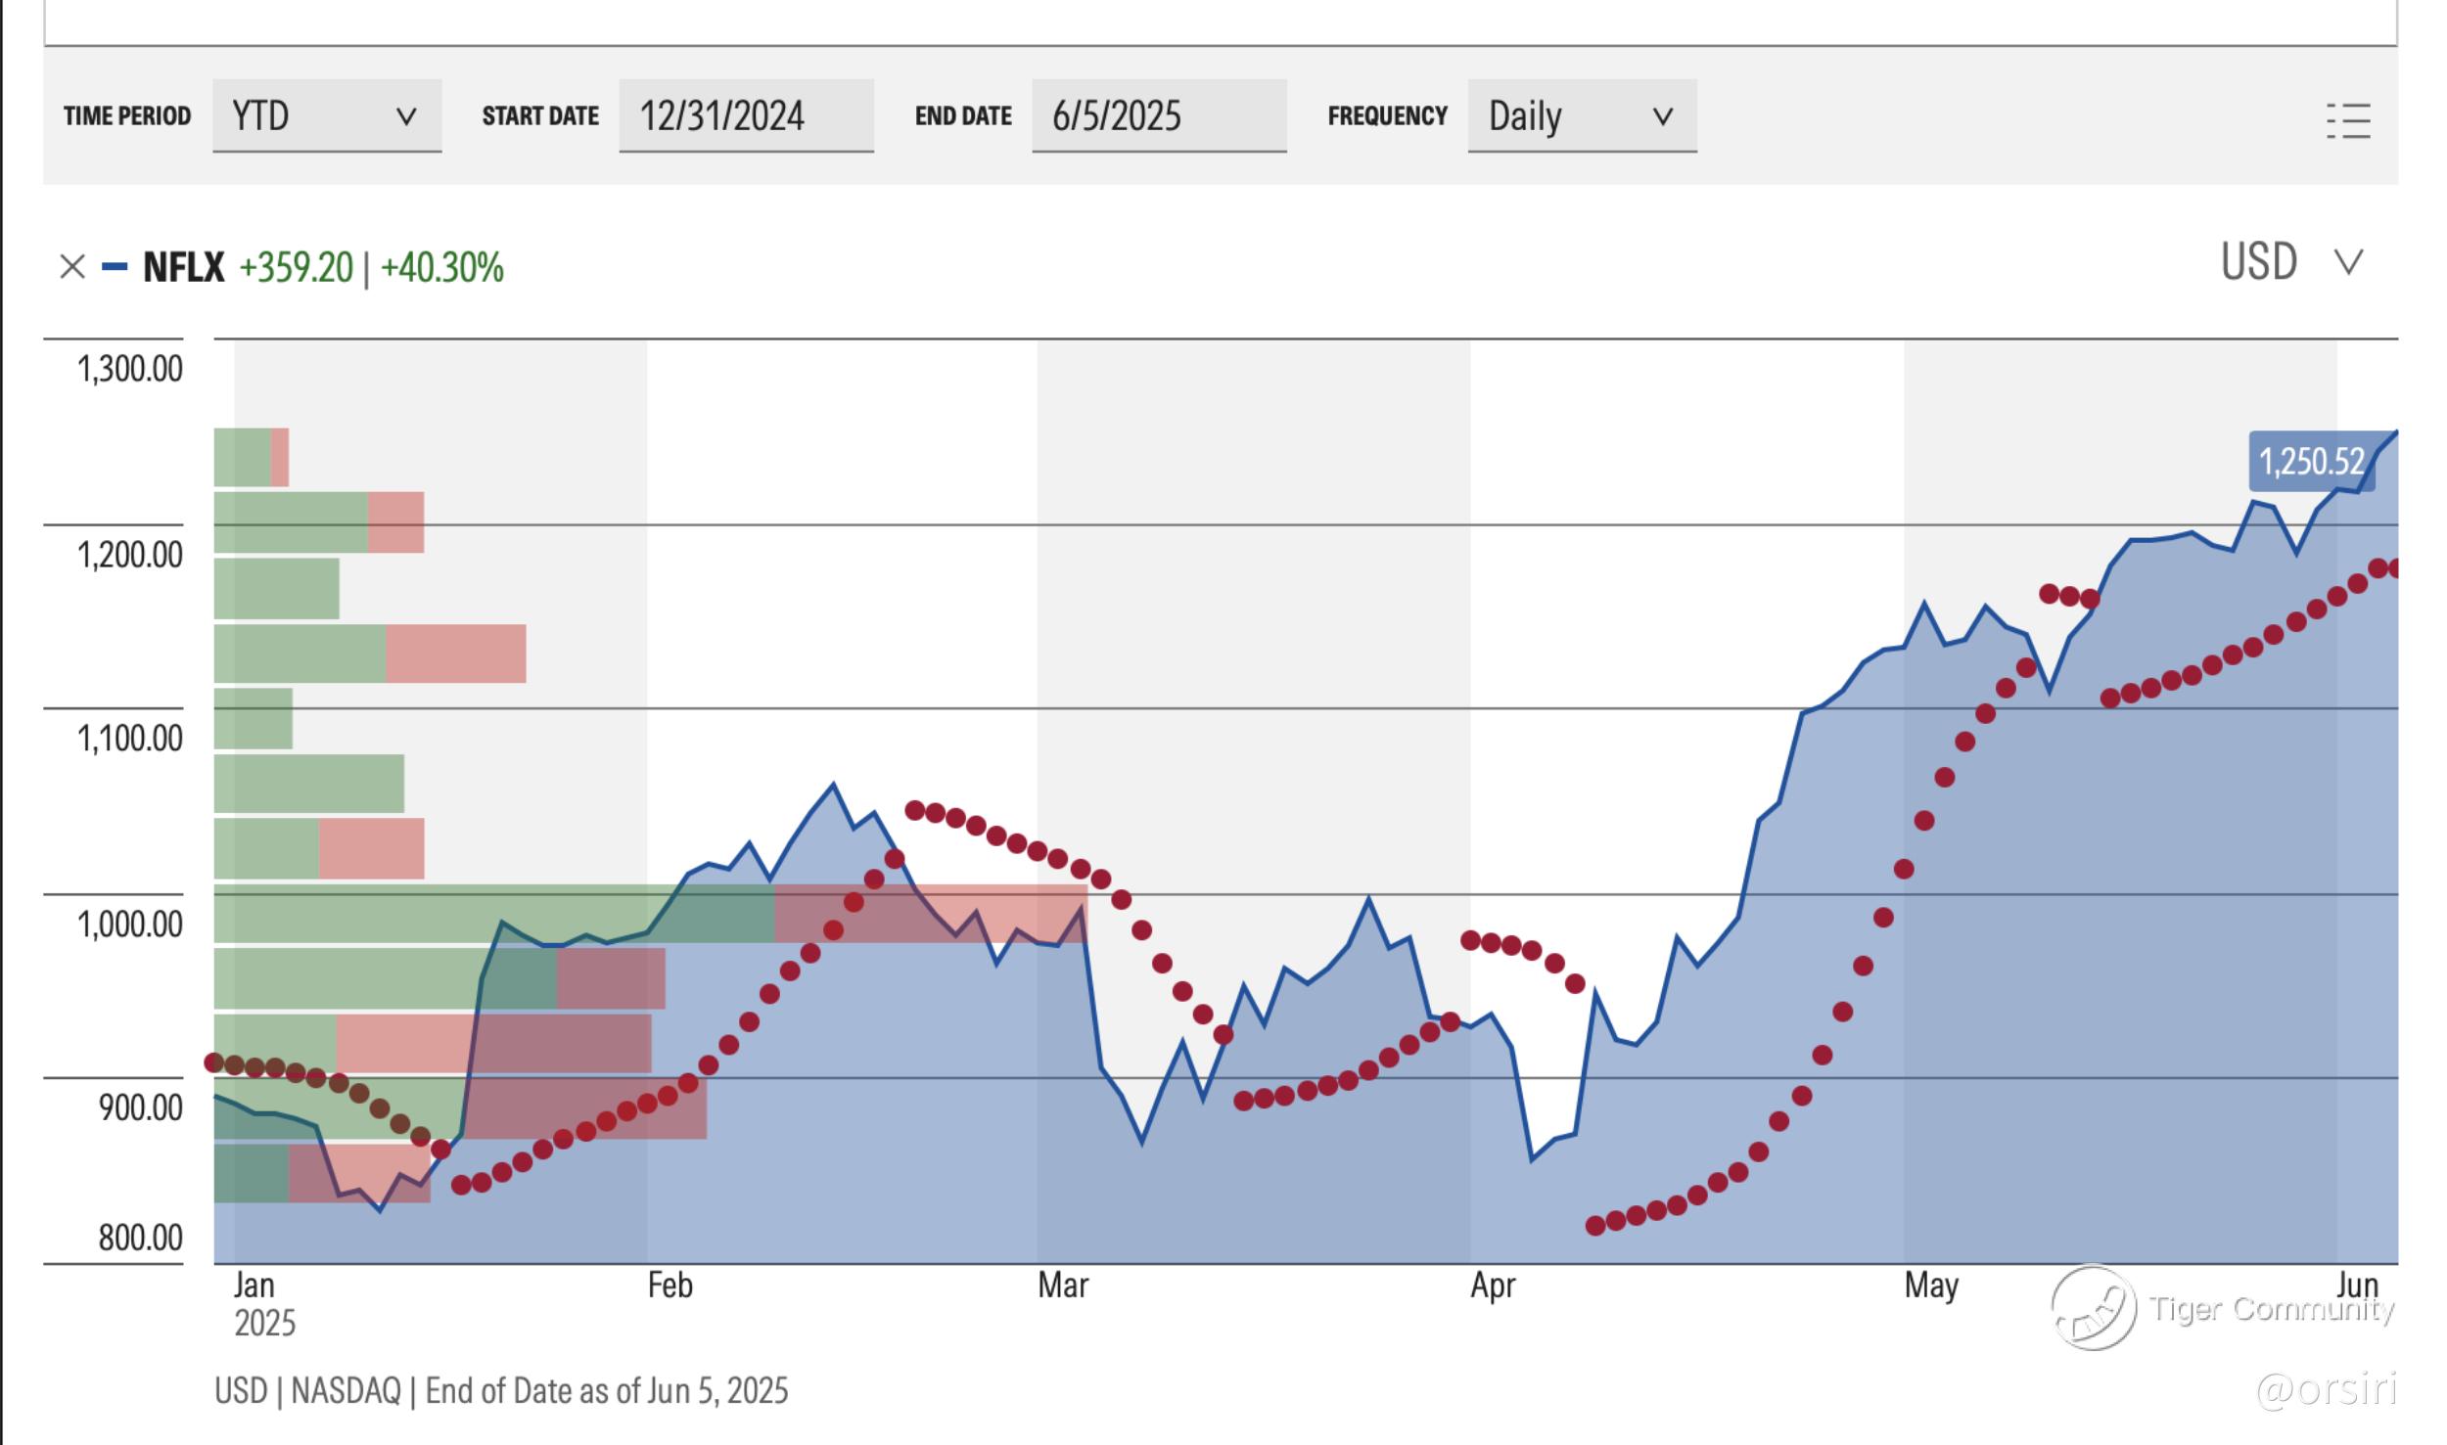Click the chevron arrow beside USD

point(2349,262)
